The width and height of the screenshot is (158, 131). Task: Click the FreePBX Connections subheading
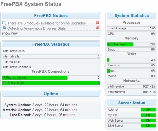(51, 71)
